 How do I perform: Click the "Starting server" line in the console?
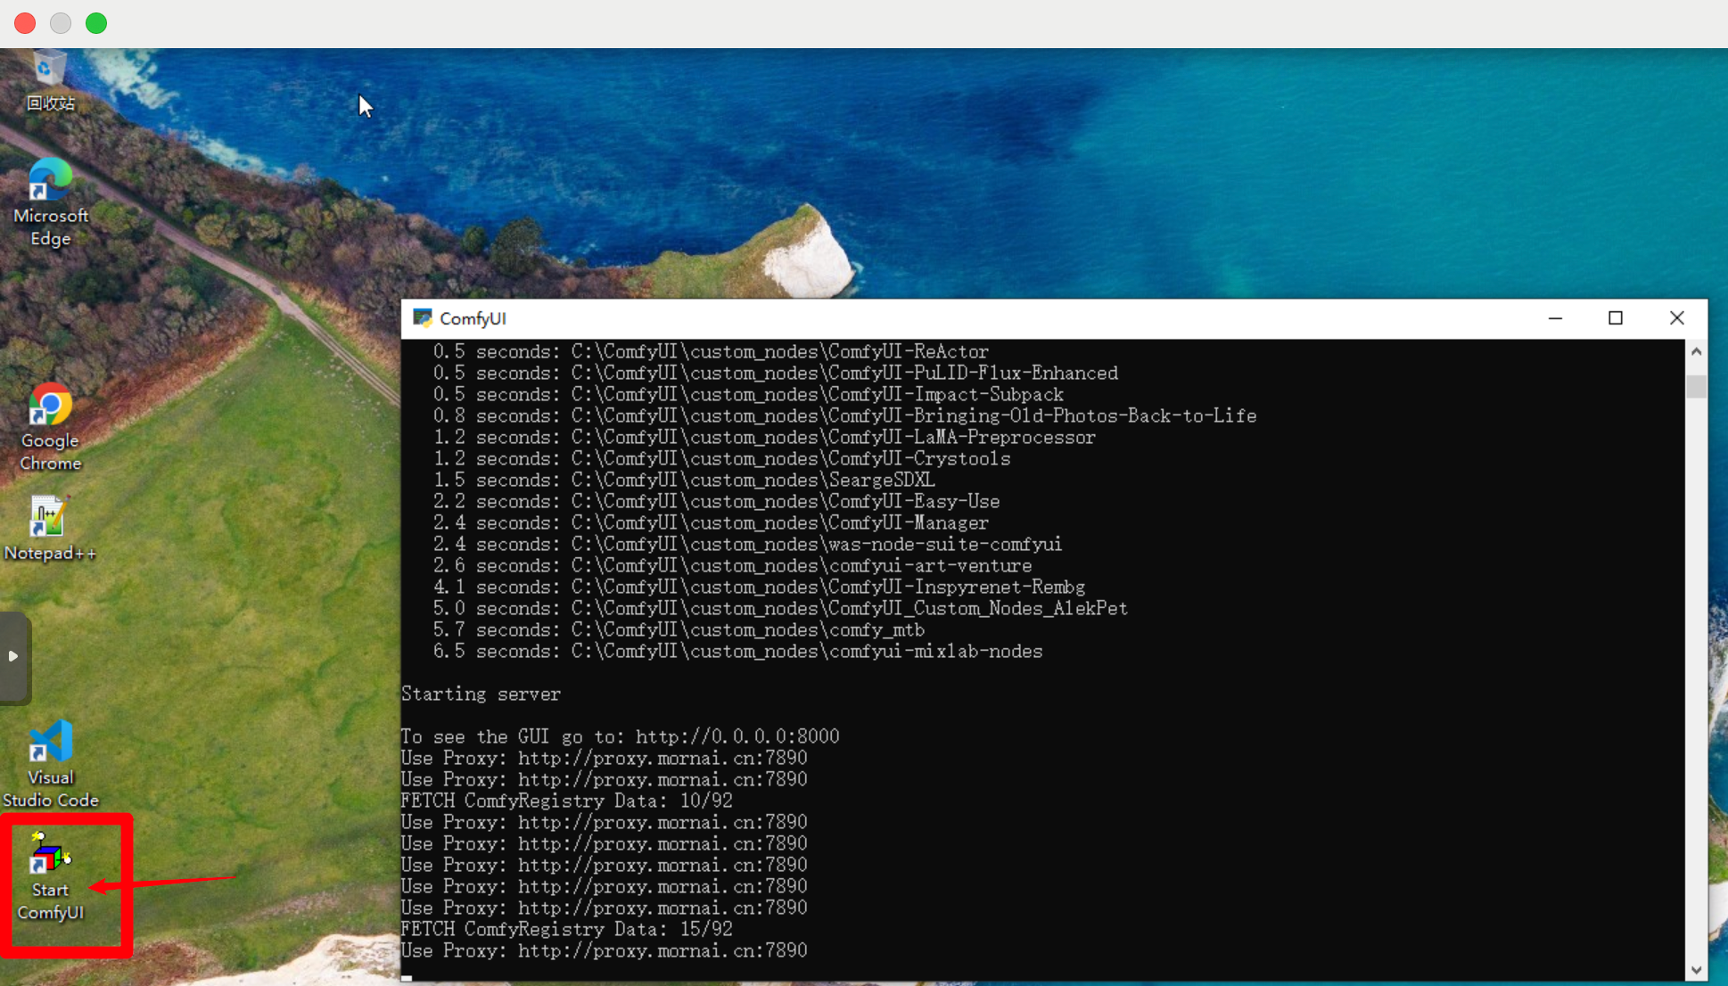click(x=481, y=694)
